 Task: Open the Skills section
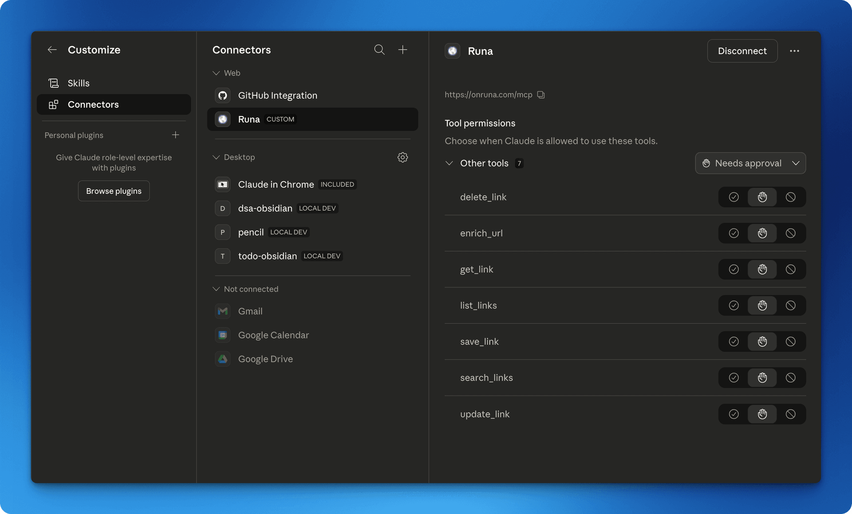pyautogui.click(x=114, y=83)
